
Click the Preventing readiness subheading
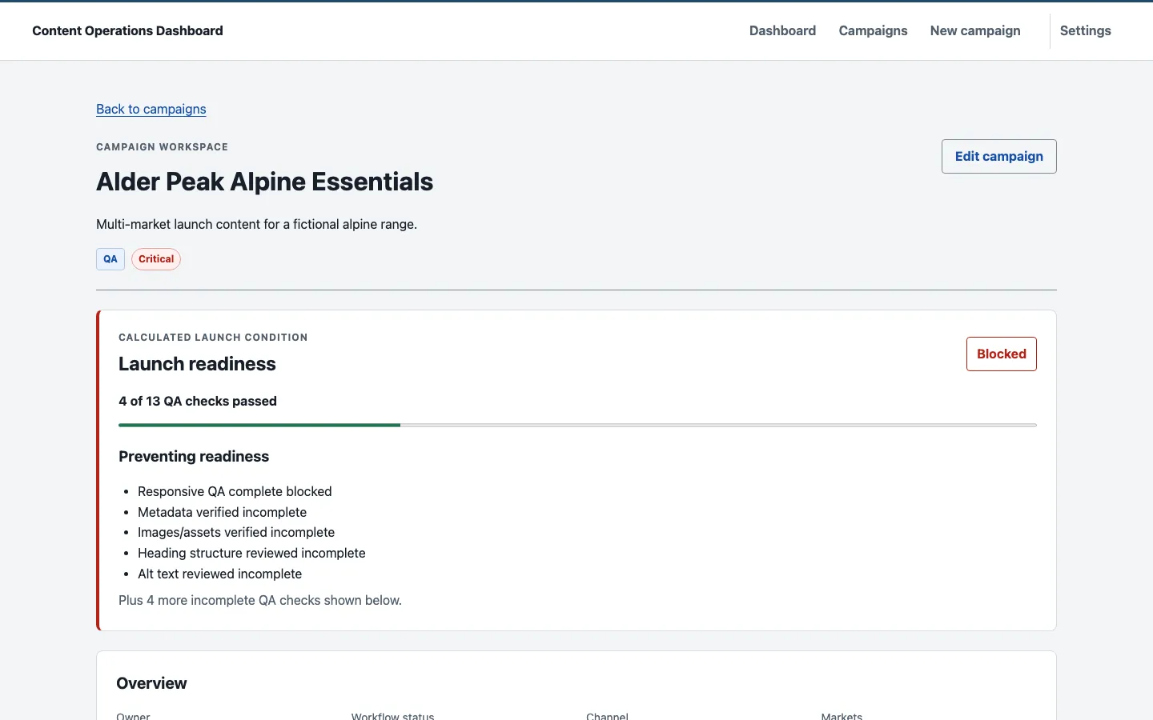tap(194, 456)
